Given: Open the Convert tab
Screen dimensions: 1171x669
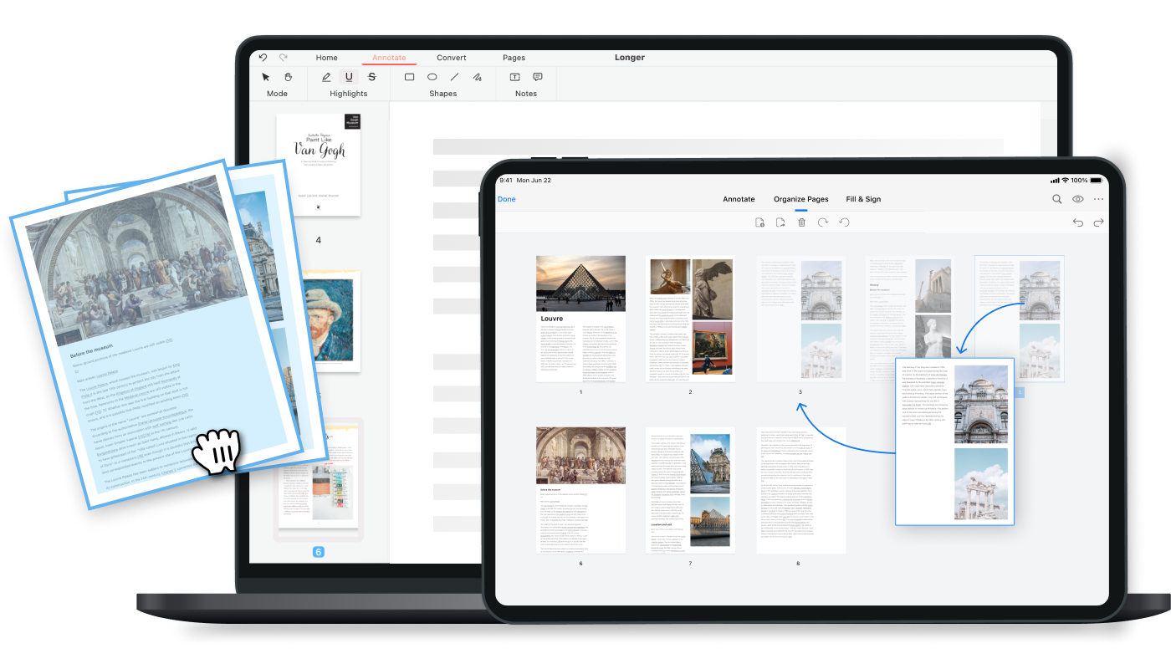Looking at the screenshot, I should click(452, 58).
